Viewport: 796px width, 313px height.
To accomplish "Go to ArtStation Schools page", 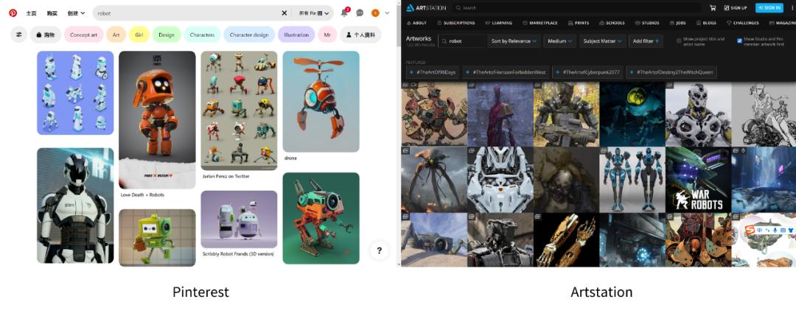I will point(612,23).
